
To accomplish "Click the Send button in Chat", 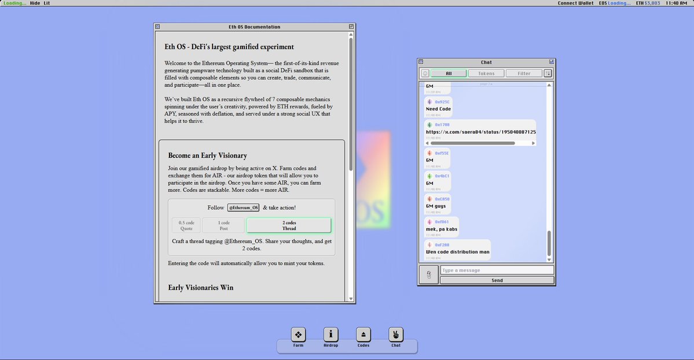I will pos(497,280).
